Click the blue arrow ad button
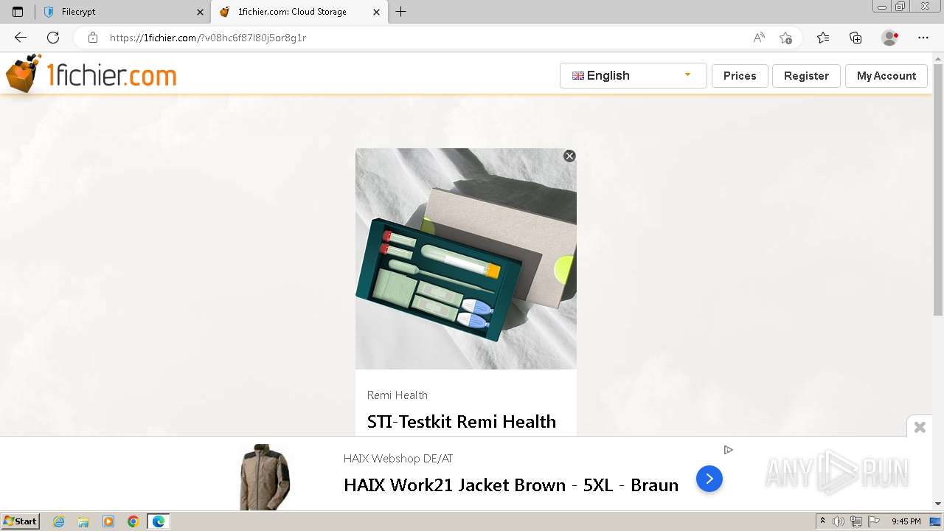This screenshot has width=944, height=531. [x=709, y=479]
